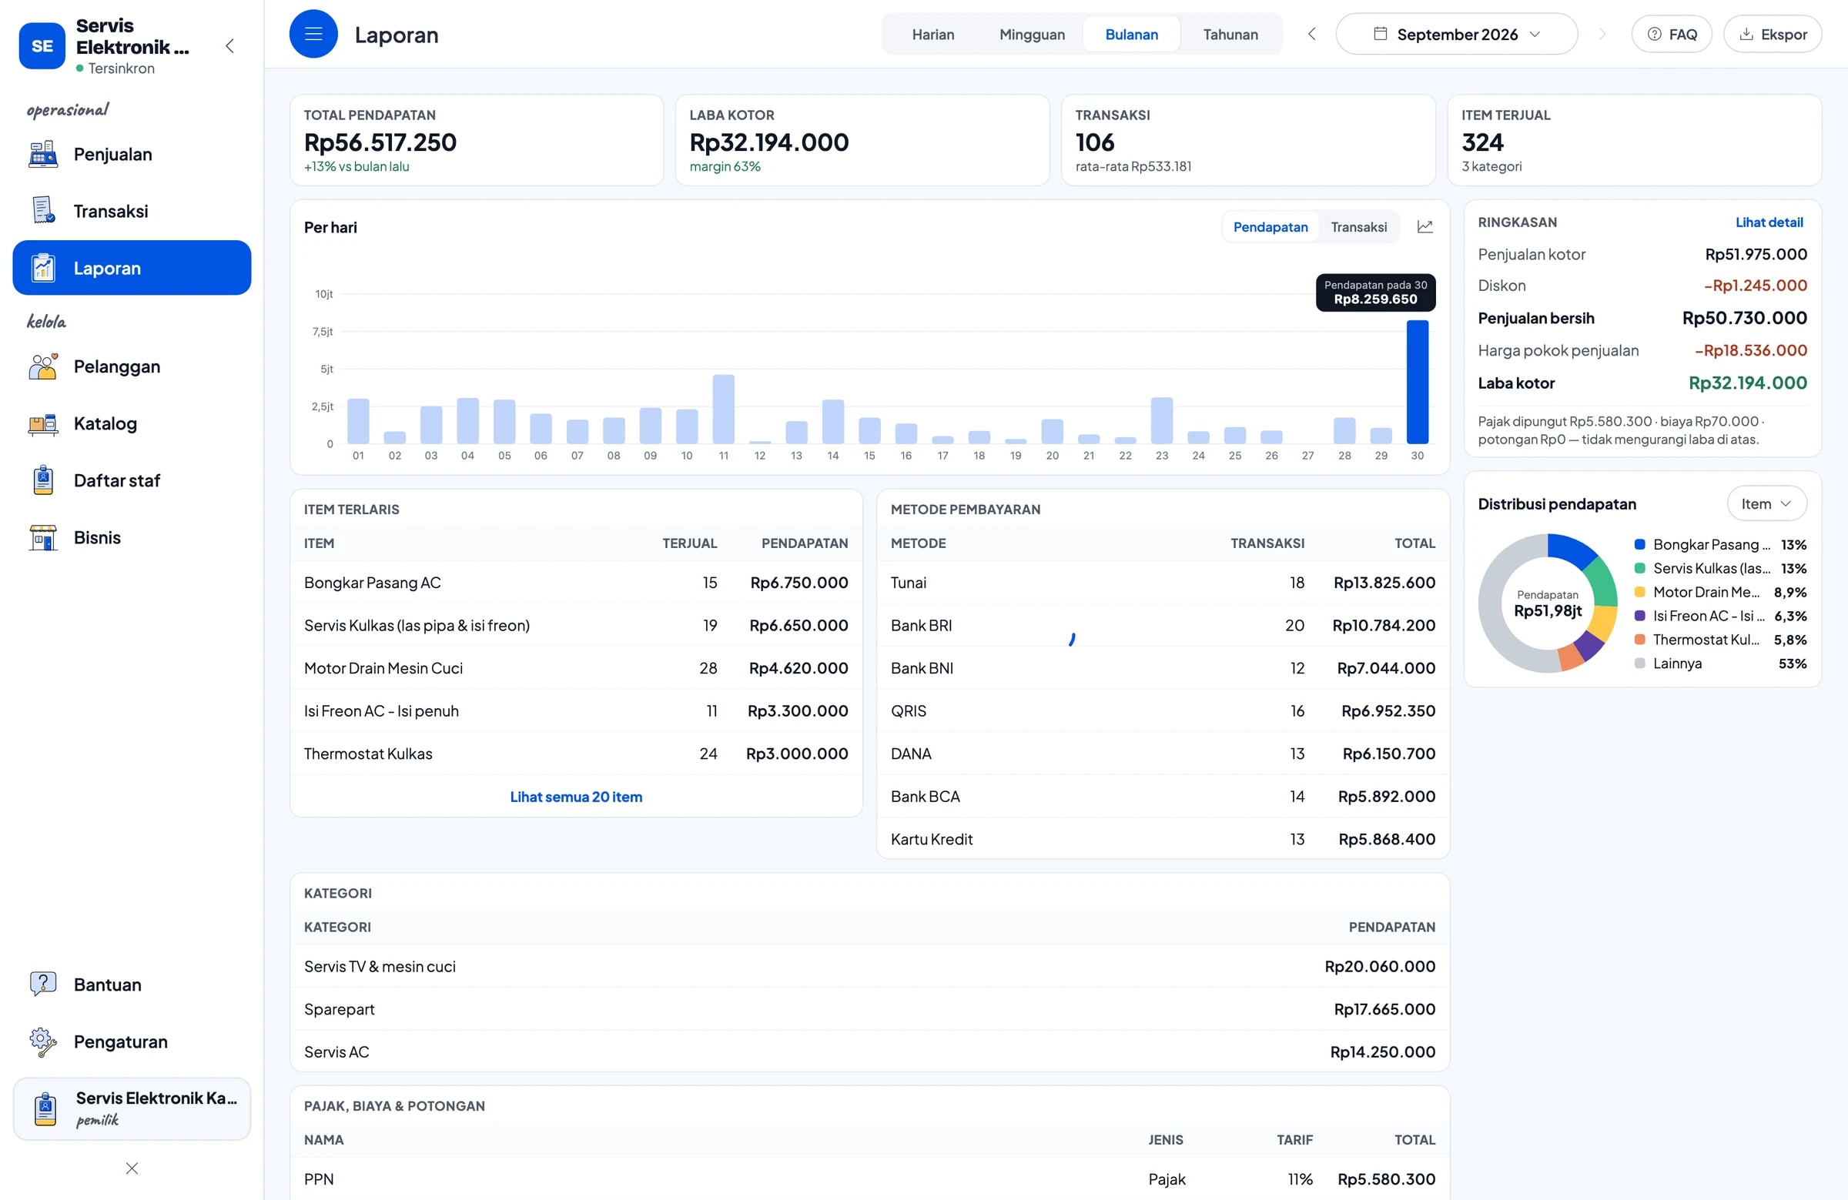Click the Ekspor button
This screenshot has height=1200, width=1848.
[x=1772, y=34]
